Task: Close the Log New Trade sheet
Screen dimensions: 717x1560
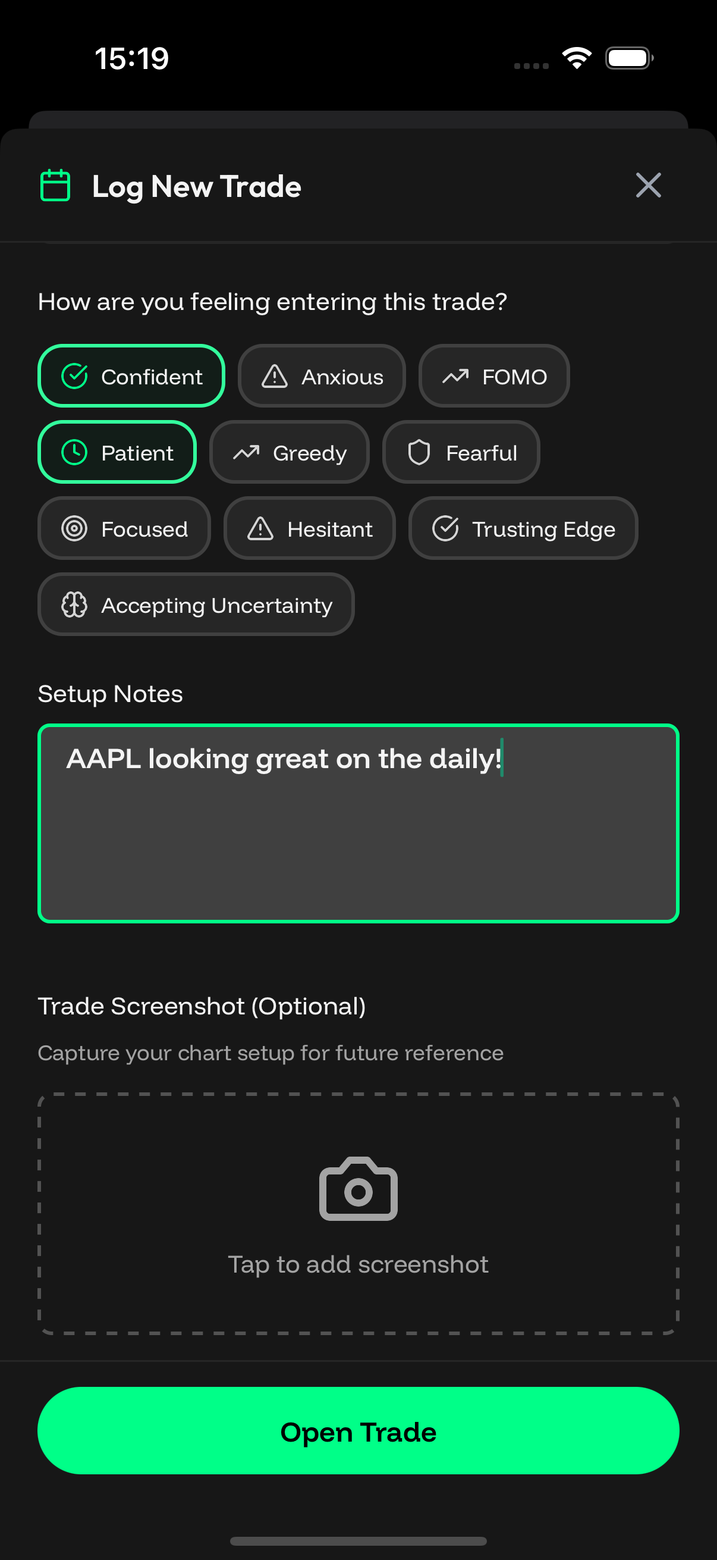Action: click(x=648, y=185)
